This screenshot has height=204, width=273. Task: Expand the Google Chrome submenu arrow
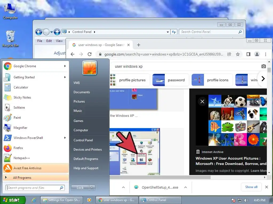pos(65,66)
